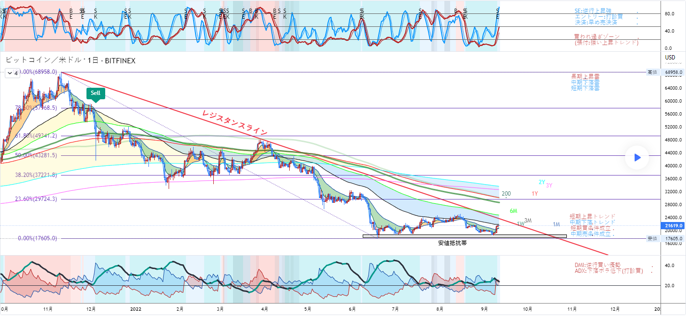
Task: Click the cyan 2Y moving average label
Action: pos(541,182)
